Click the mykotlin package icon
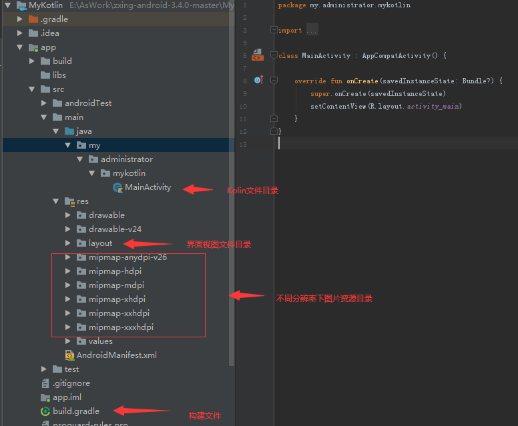518x426 pixels. coord(105,173)
